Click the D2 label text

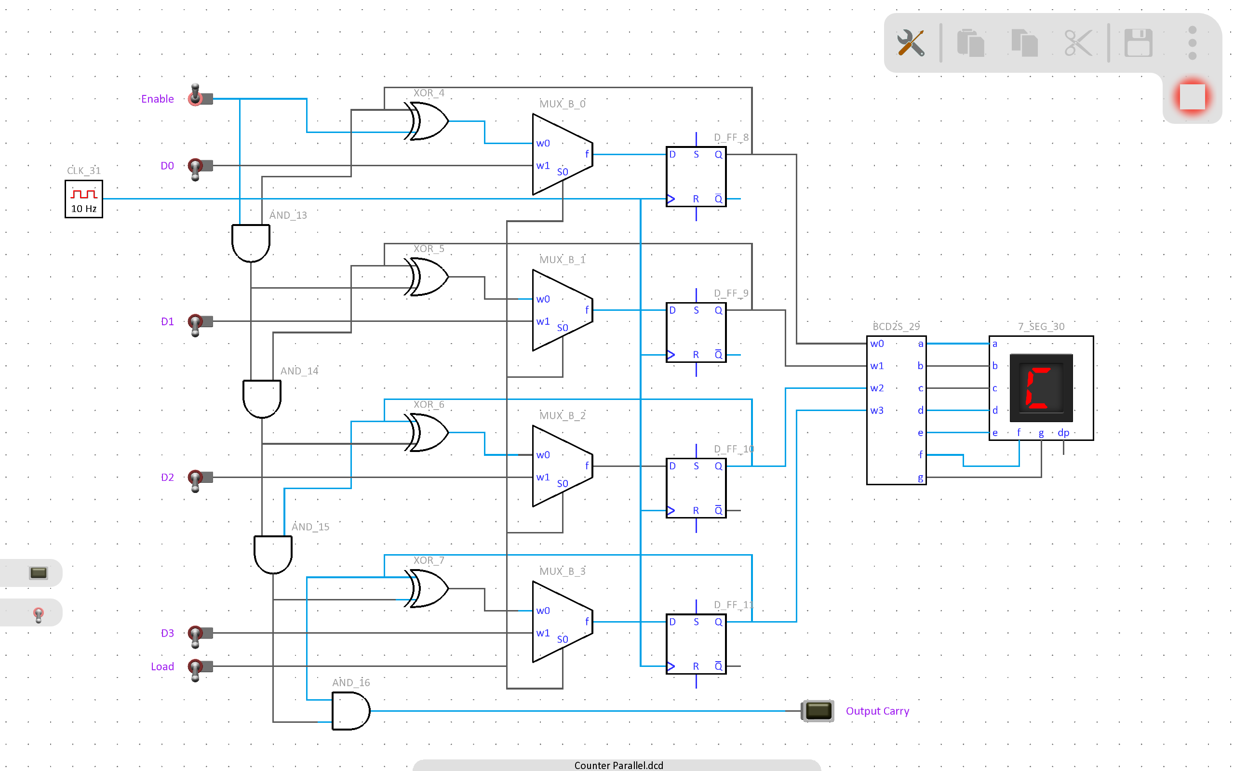click(x=167, y=477)
